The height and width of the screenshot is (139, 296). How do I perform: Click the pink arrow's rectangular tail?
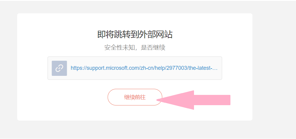click(212, 100)
